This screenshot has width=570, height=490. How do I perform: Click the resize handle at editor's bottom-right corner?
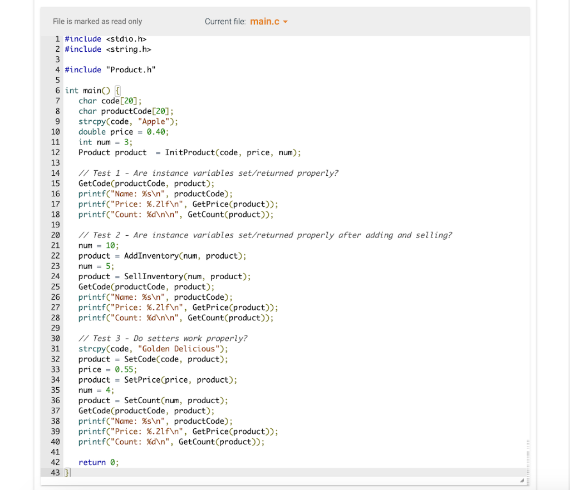click(x=522, y=479)
